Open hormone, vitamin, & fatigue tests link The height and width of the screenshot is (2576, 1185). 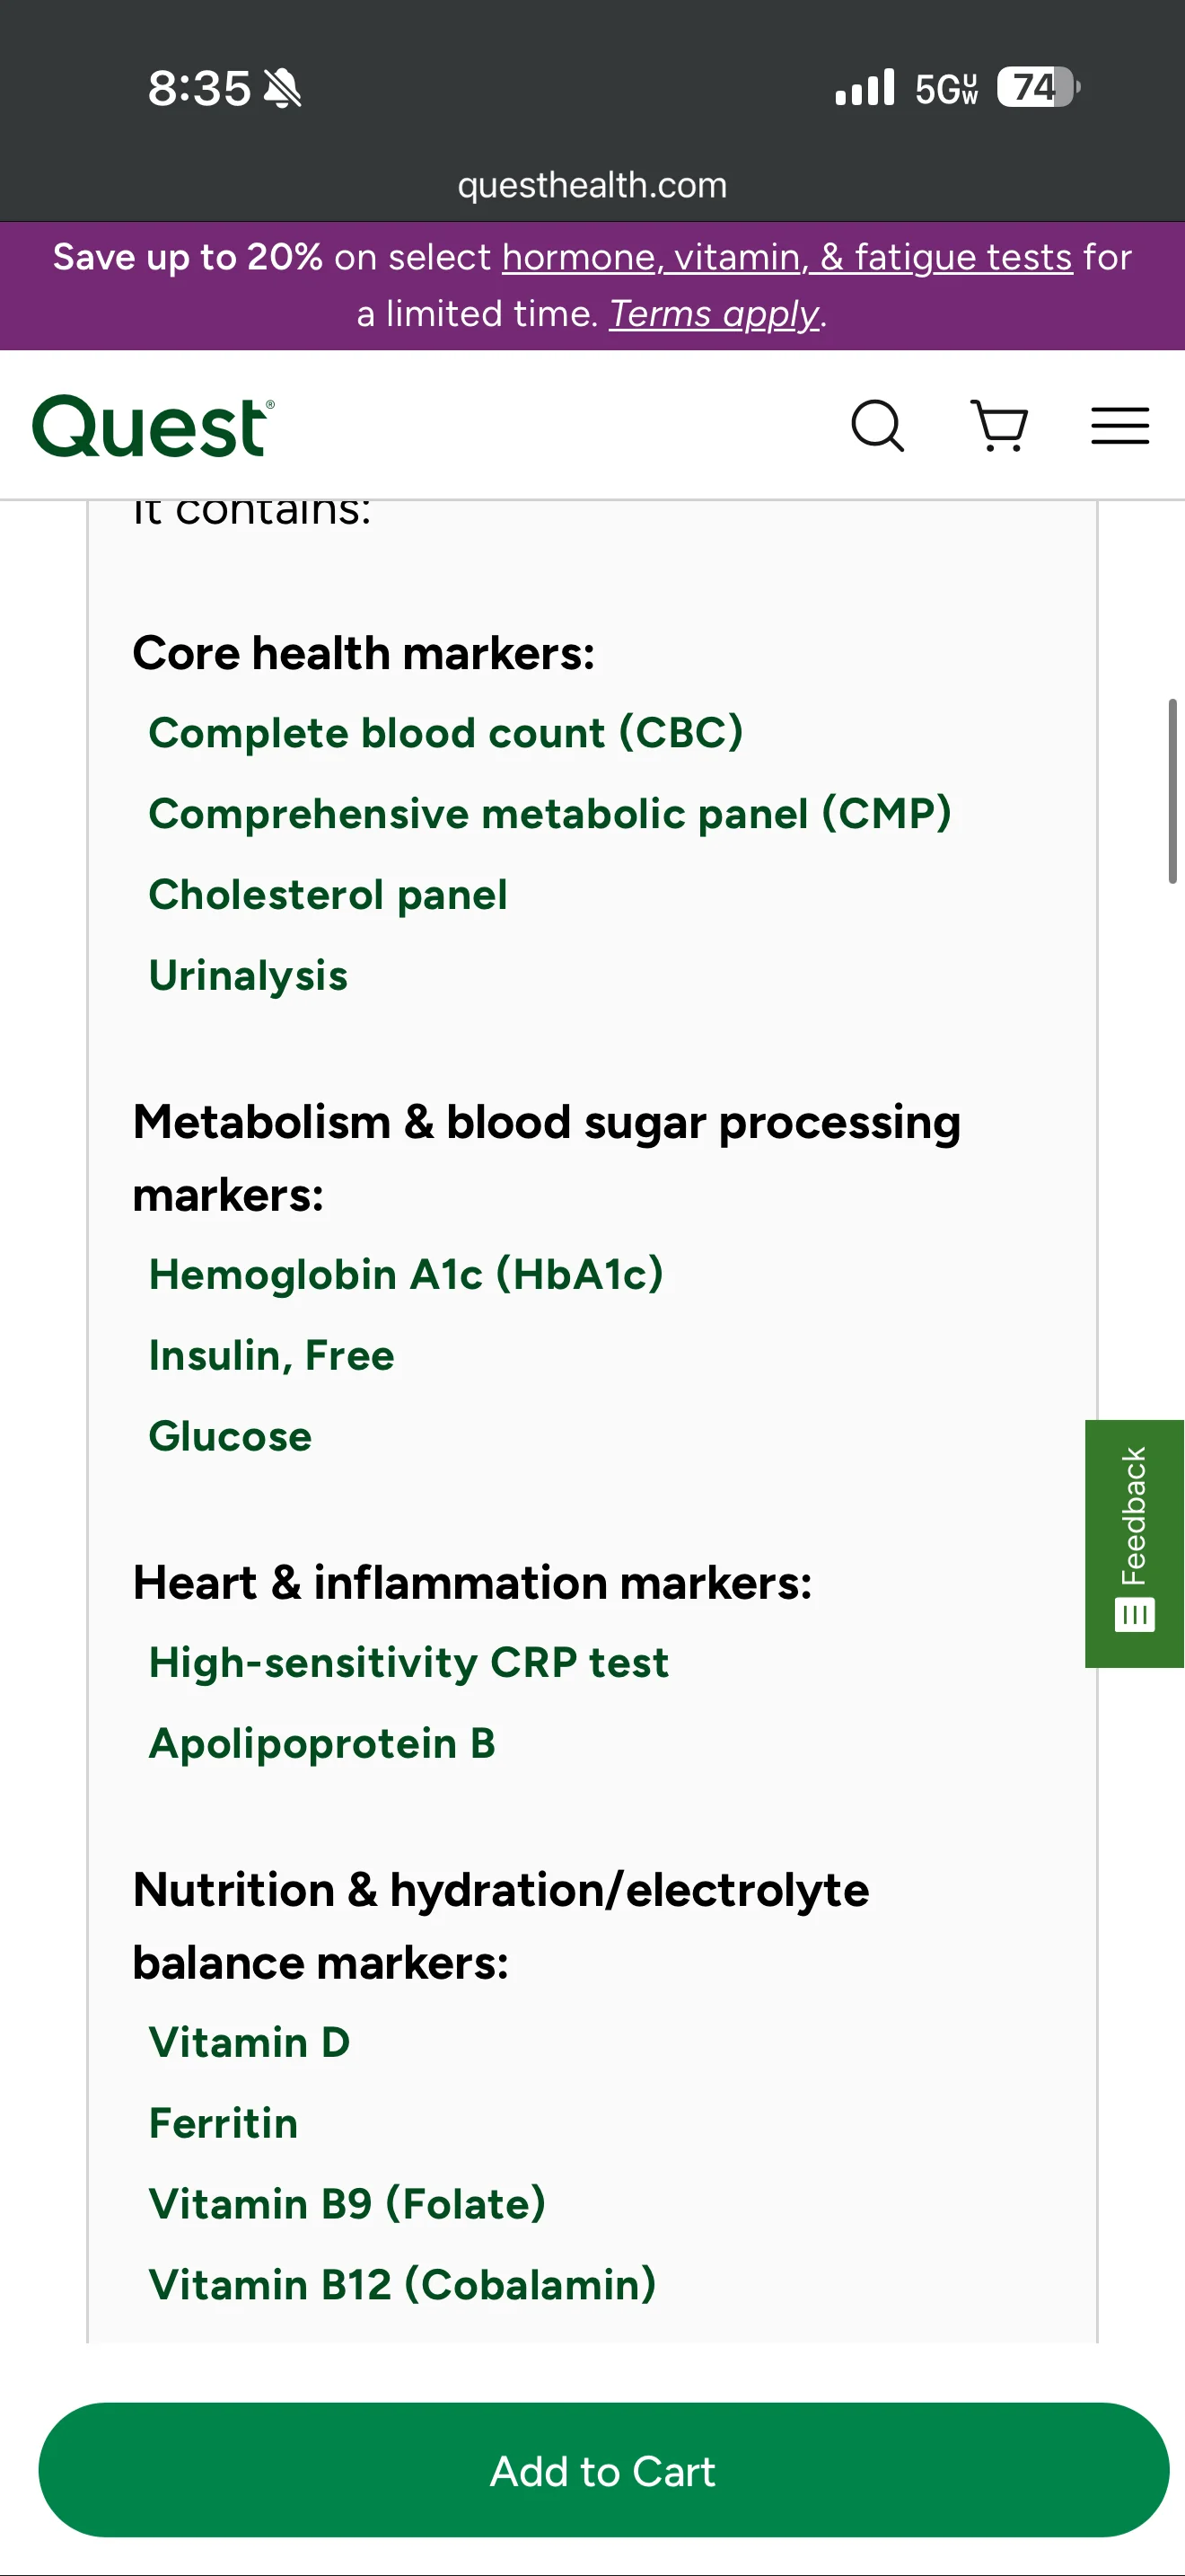click(786, 257)
